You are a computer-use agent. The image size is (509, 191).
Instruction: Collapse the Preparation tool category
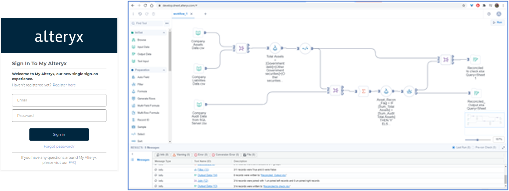164,70
